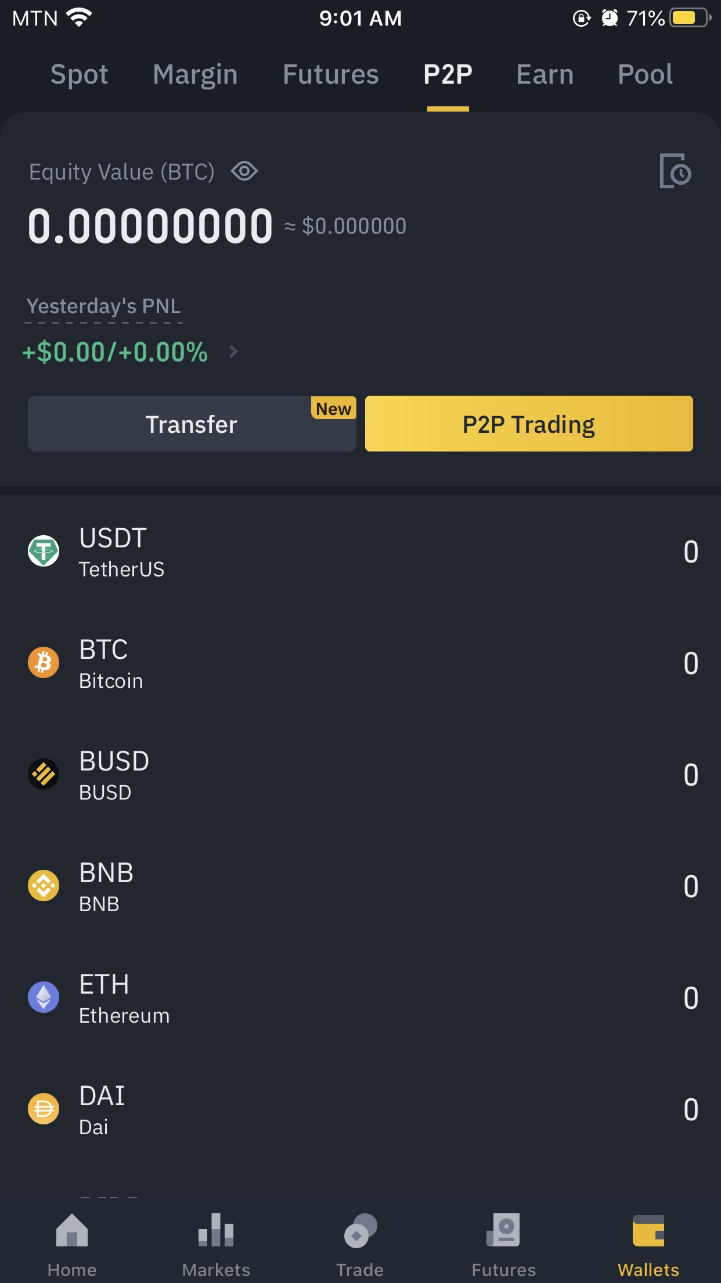Select the ETH Ethereum balance row
Image resolution: width=721 pixels, height=1283 pixels.
pyautogui.click(x=360, y=997)
